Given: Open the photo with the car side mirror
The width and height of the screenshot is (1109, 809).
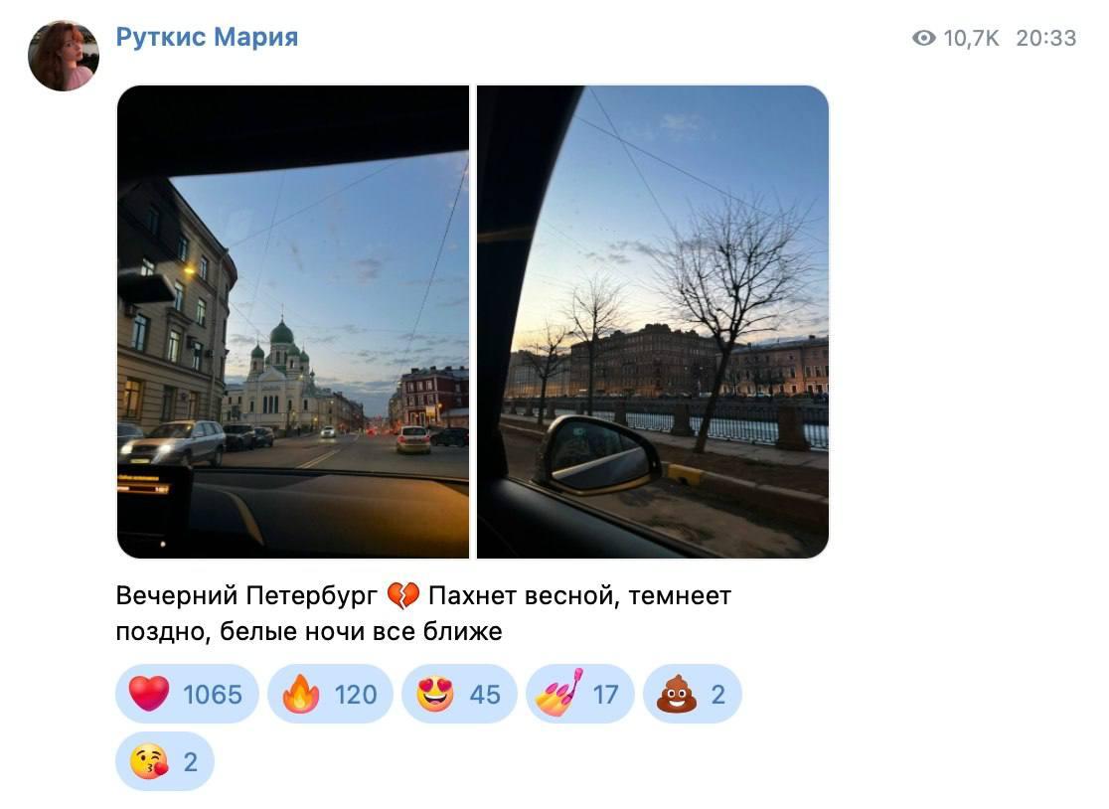Looking at the screenshot, I should pos(653,322).
